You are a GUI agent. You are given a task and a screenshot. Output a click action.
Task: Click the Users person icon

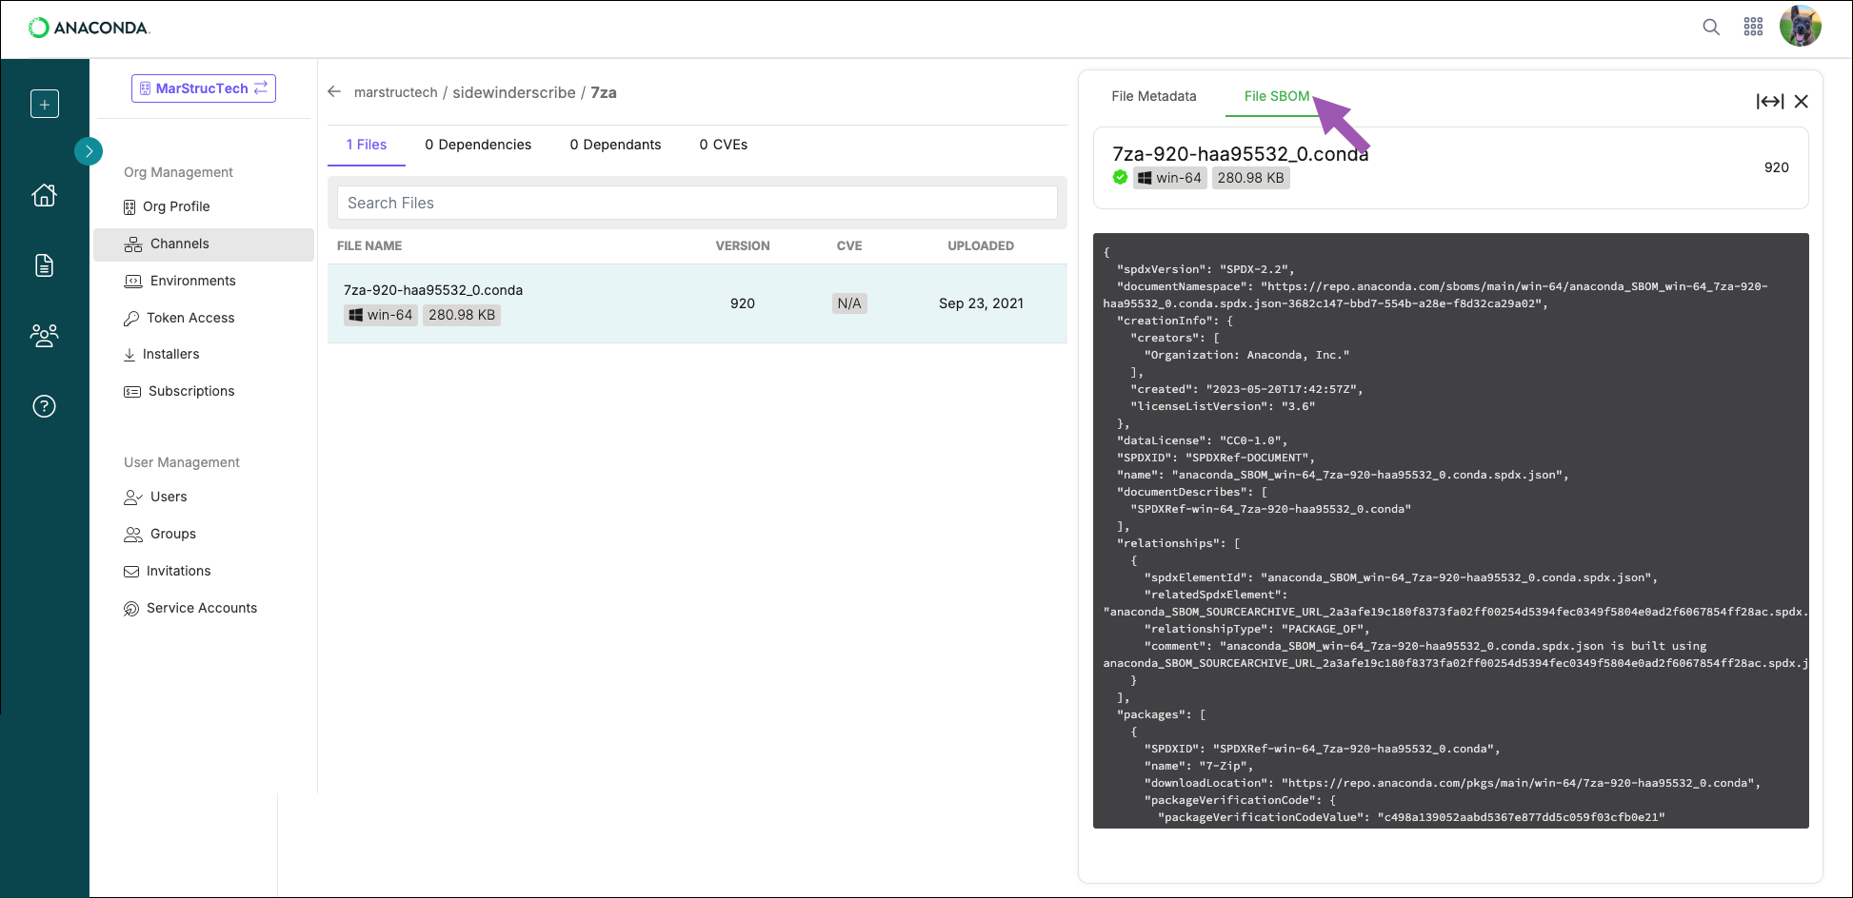point(133,497)
